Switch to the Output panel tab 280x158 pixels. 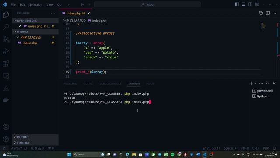pyautogui.click(x=88, y=84)
